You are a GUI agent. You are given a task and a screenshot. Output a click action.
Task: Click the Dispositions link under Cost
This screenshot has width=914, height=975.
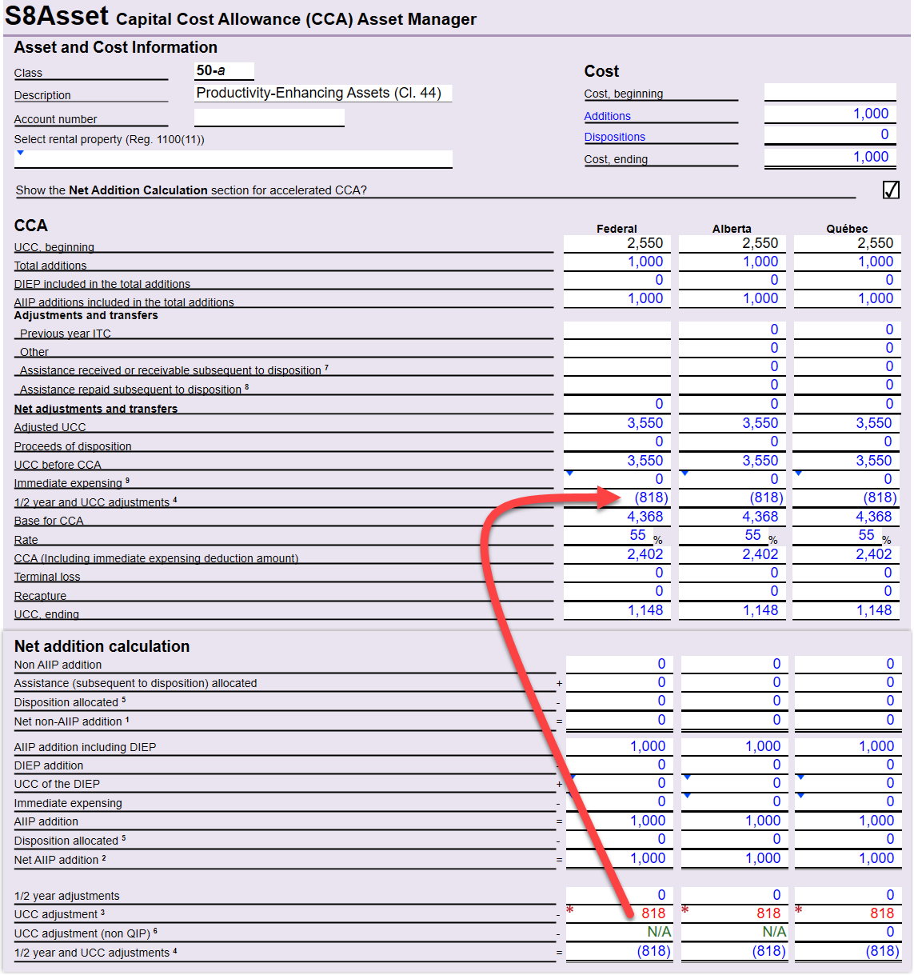(615, 137)
